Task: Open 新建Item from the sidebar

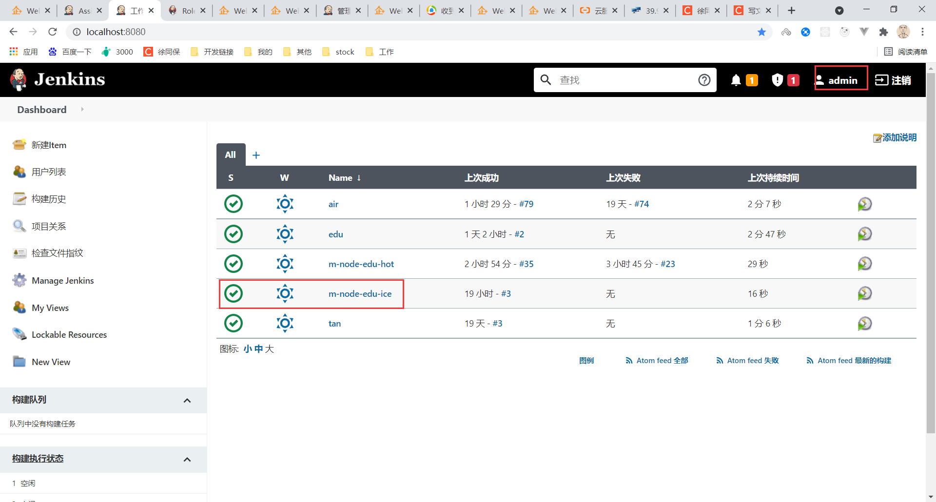Action: (49, 145)
